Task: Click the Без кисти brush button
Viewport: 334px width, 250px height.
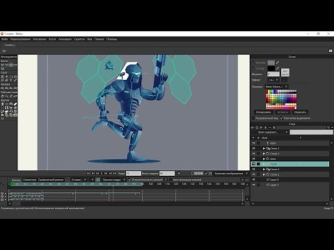Action: [x=285, y=72]
